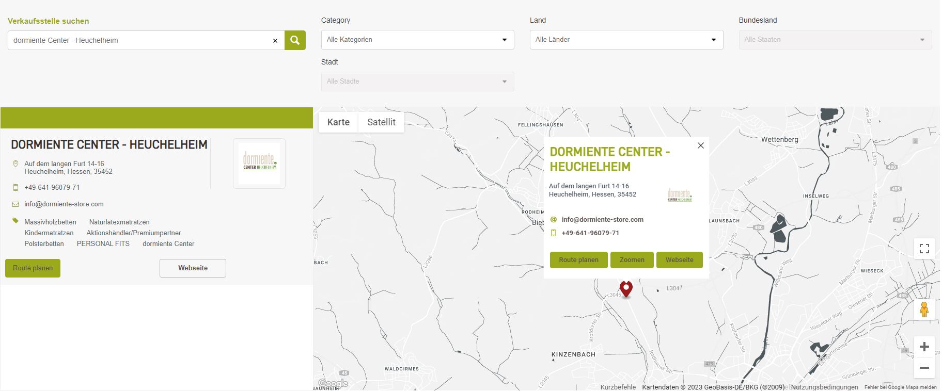Click the @ icon in the map popup
Viewport: 942px width, 391px height.
coord(554,219)
